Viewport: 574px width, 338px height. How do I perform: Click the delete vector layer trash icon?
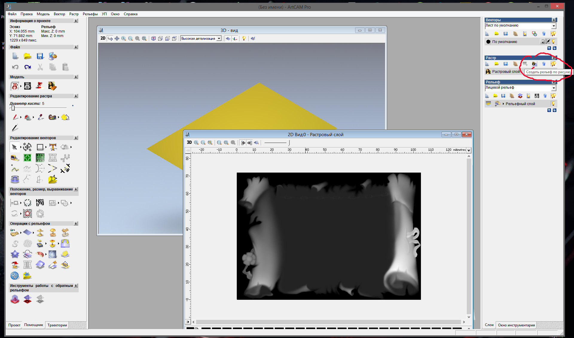tap(544, 34)
